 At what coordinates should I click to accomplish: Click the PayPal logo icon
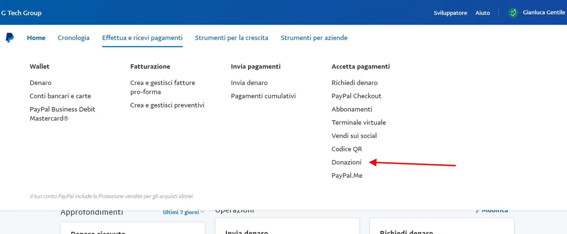click(x=10, y=37)
